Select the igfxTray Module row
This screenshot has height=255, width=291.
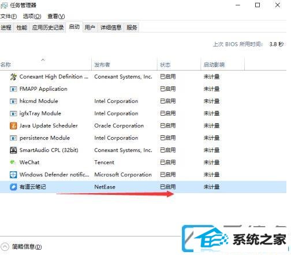143,113
